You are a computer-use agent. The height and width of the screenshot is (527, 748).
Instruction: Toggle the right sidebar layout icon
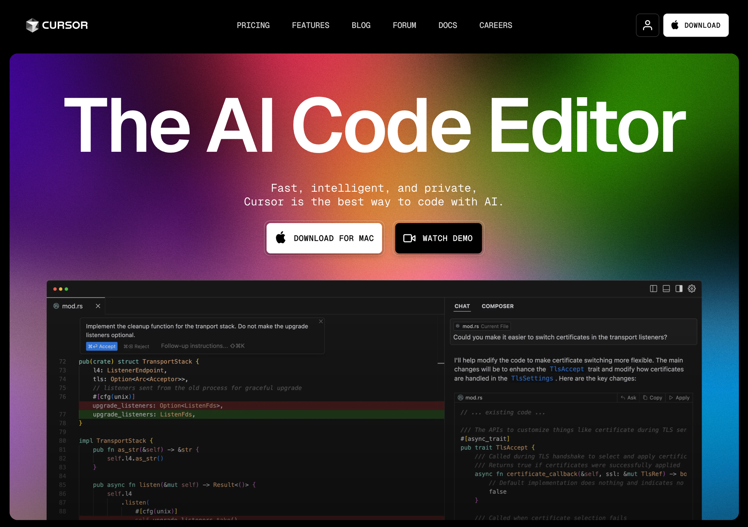click(679, 289)
